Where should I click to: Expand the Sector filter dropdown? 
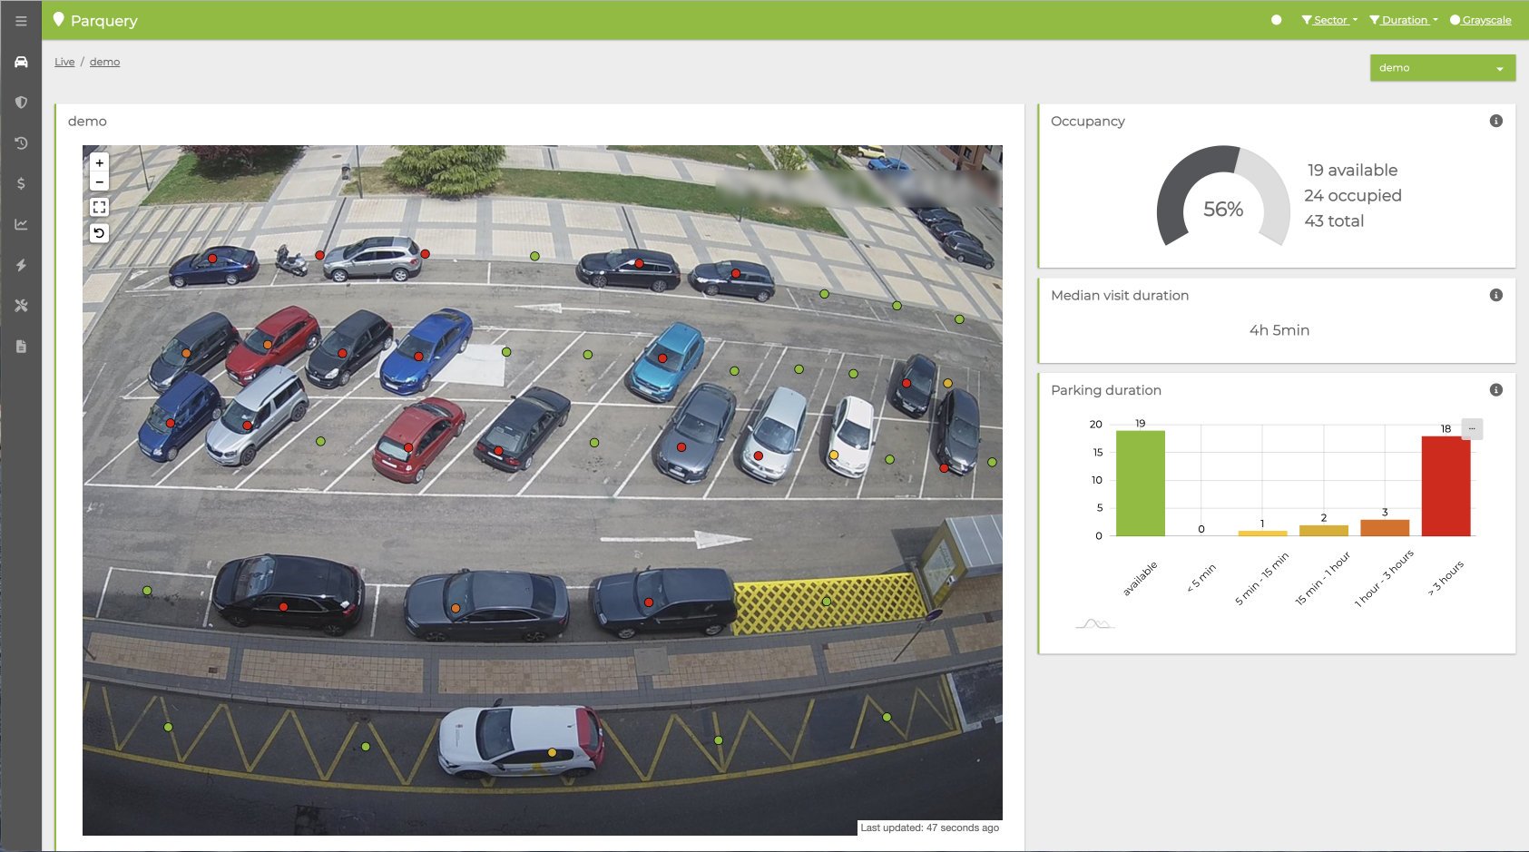tap(1329, 20)
